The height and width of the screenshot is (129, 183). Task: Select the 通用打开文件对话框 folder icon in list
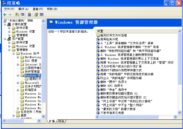tap(98, 35)
